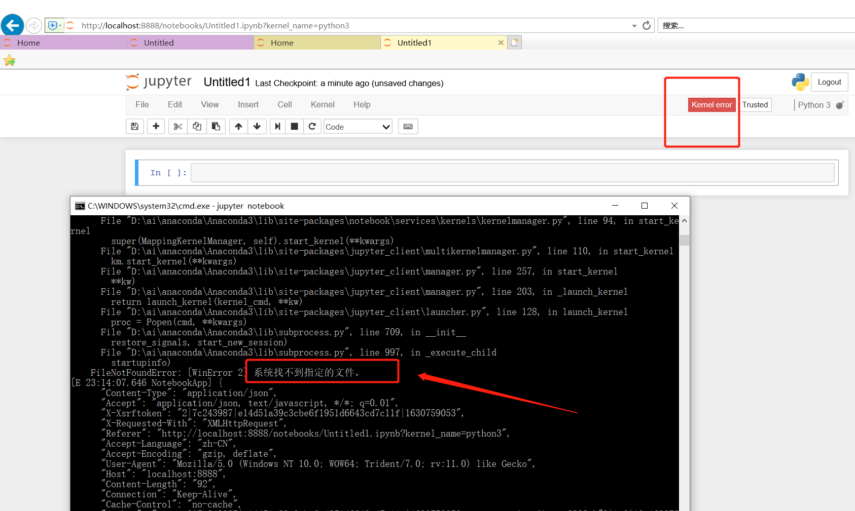
Task: Switch to the Untitled browser tab
Action: click(x=190, y=43)
